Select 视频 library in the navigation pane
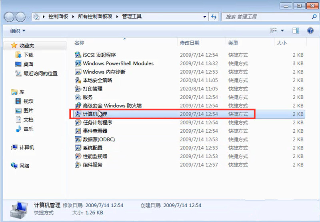This screenshot has width=320, height=222. (x=28, y=101)
